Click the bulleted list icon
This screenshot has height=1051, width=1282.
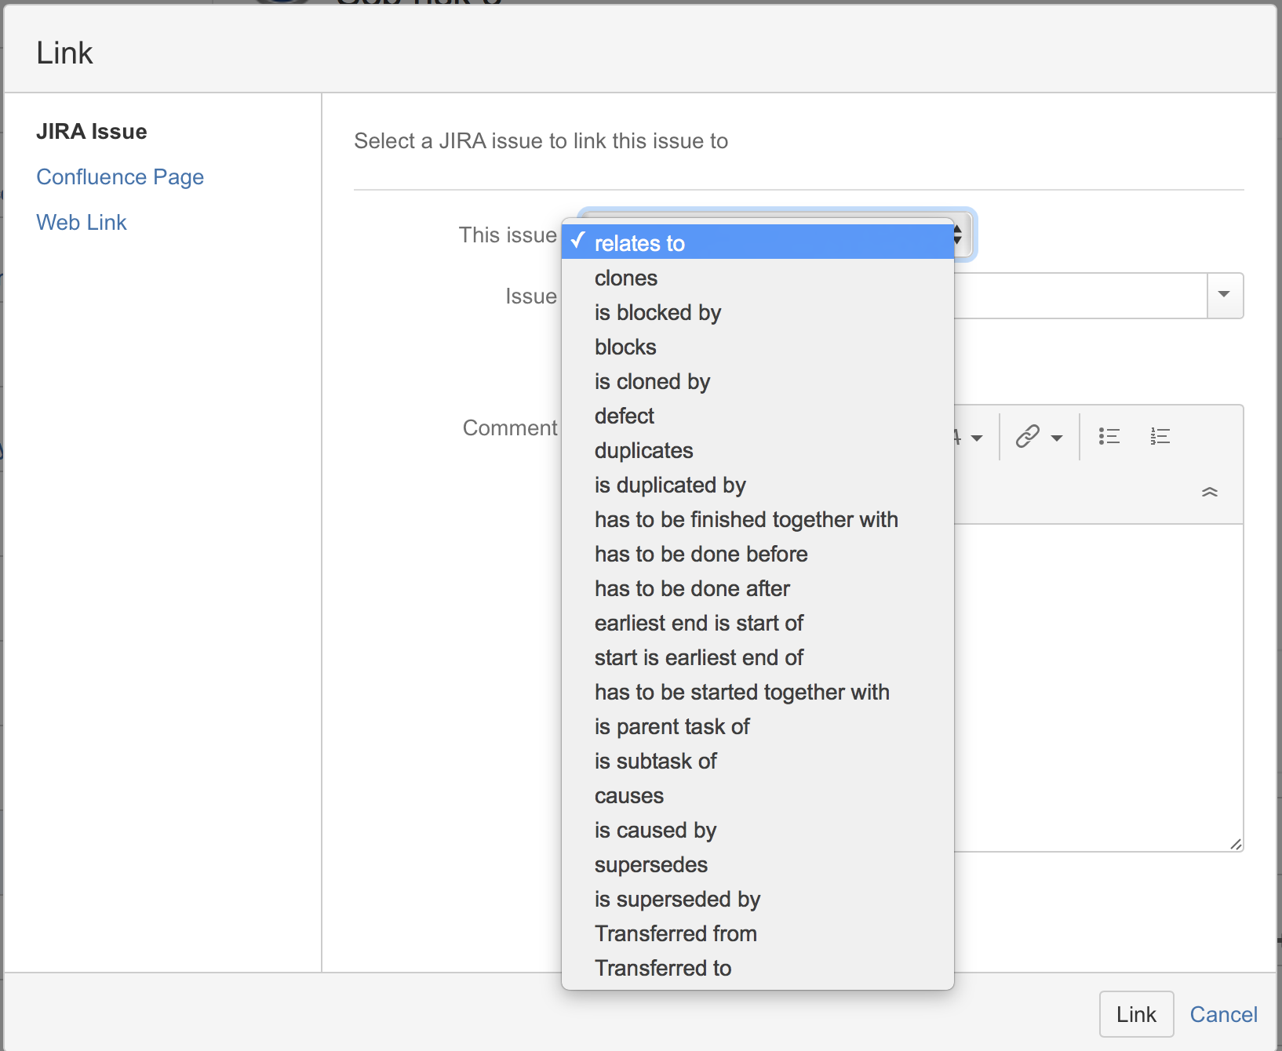coord(1109,436)
